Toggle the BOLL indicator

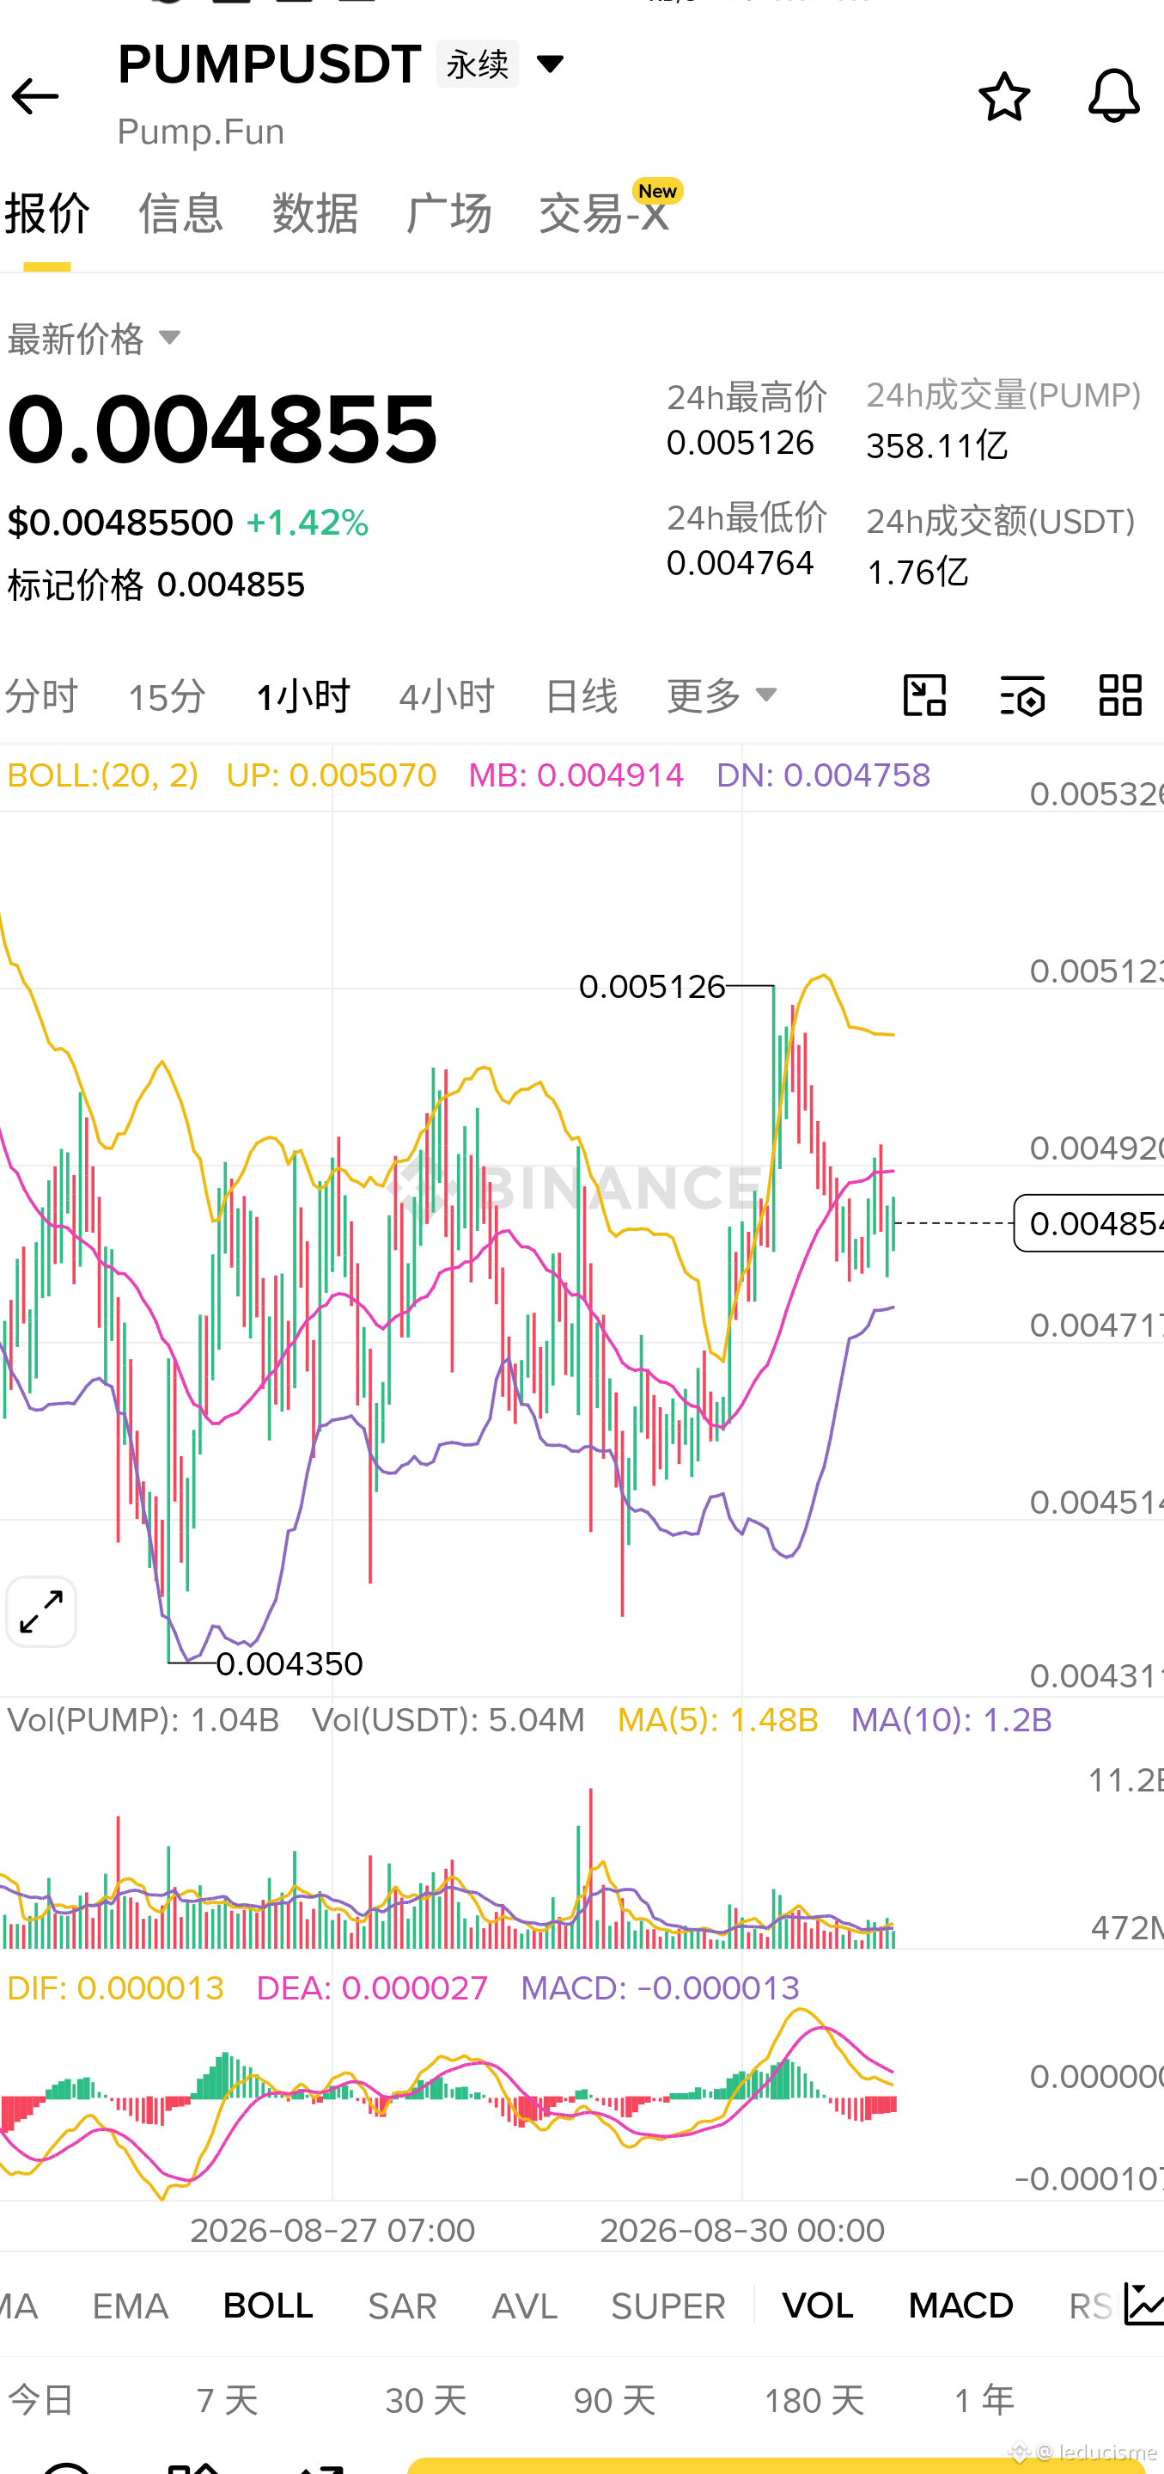click(x=268, y=2306)
